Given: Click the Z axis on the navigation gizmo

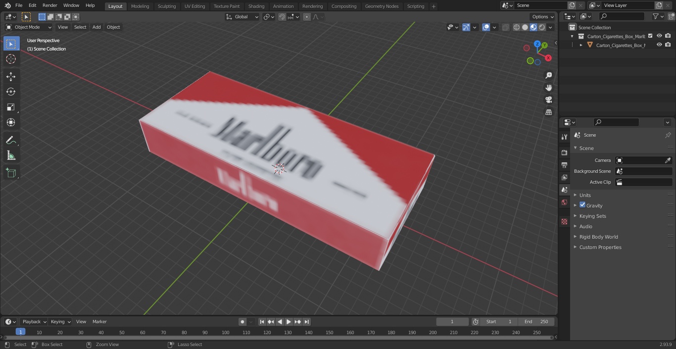Looking at the screenshot, I should [537, 44].
